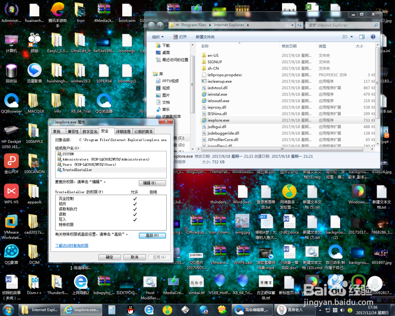The width and height of the screenshot is (395, 316).
Task: Click 新建文件夹 in Explorer toolbar
Action: (x=205, y=37)
